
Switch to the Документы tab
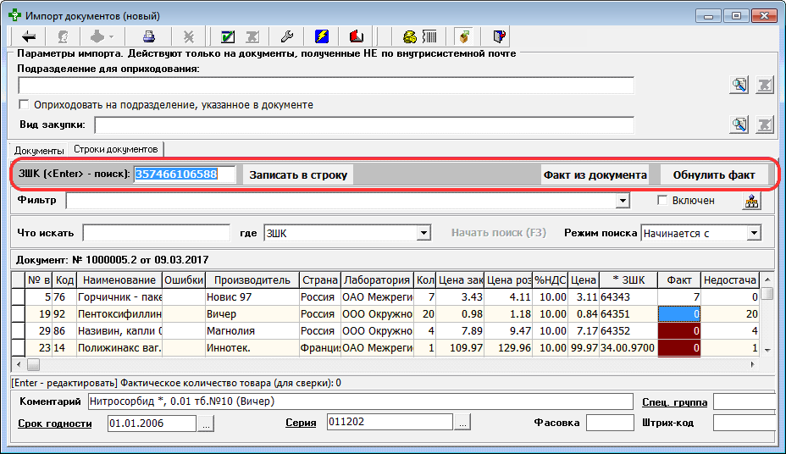[x=40, y=150]
